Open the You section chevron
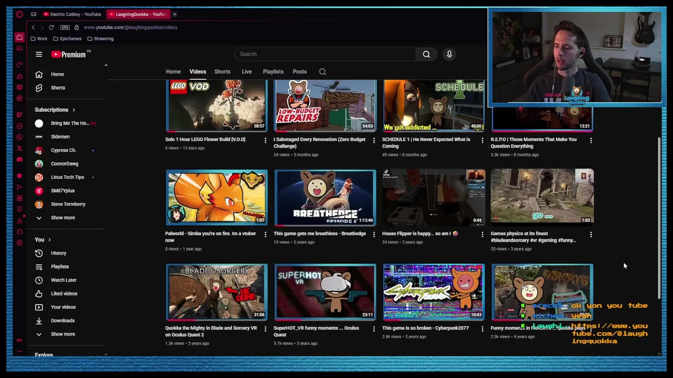 (x=49, y=240)
